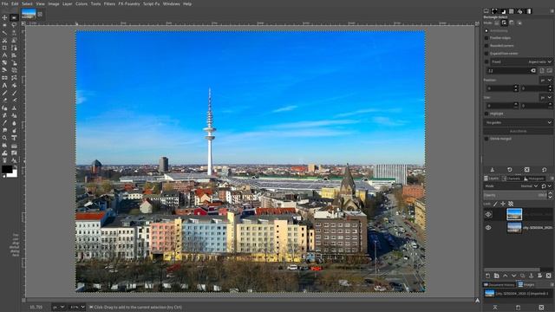Pick the Scissors Select tool
The image size is (555, 312).
[x=4, y=41]
